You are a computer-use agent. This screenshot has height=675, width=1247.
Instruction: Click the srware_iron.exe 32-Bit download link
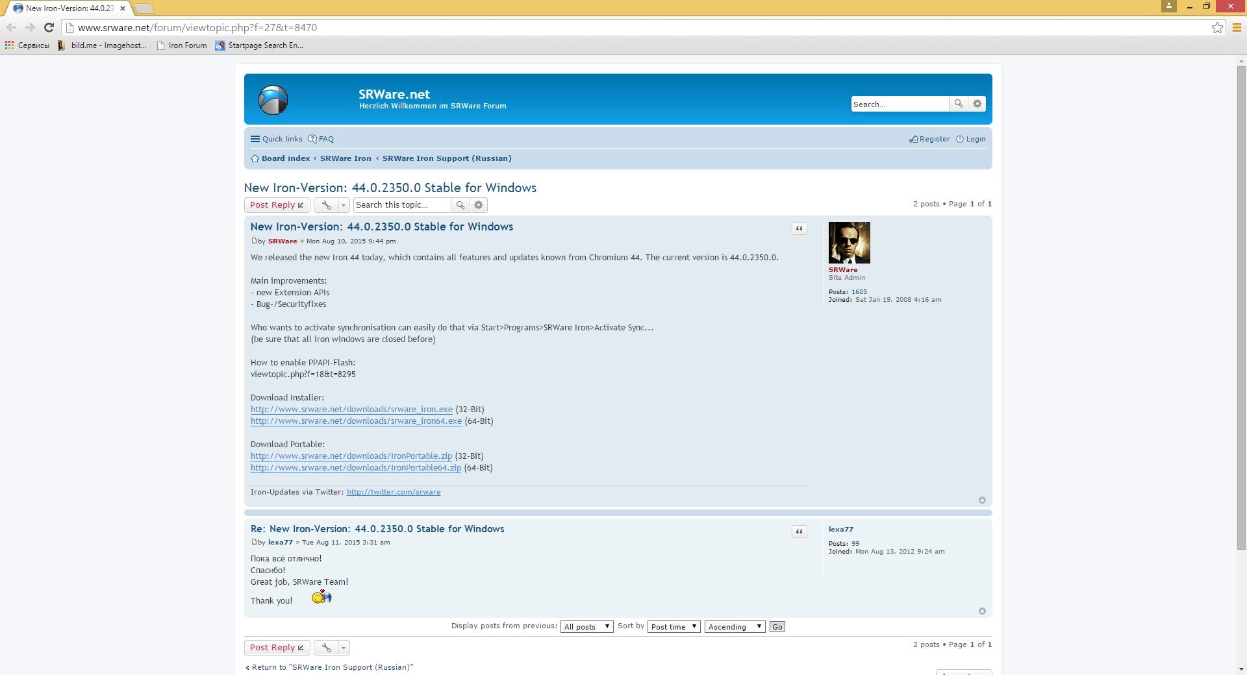pyautogui.click(x=351, y=410)
